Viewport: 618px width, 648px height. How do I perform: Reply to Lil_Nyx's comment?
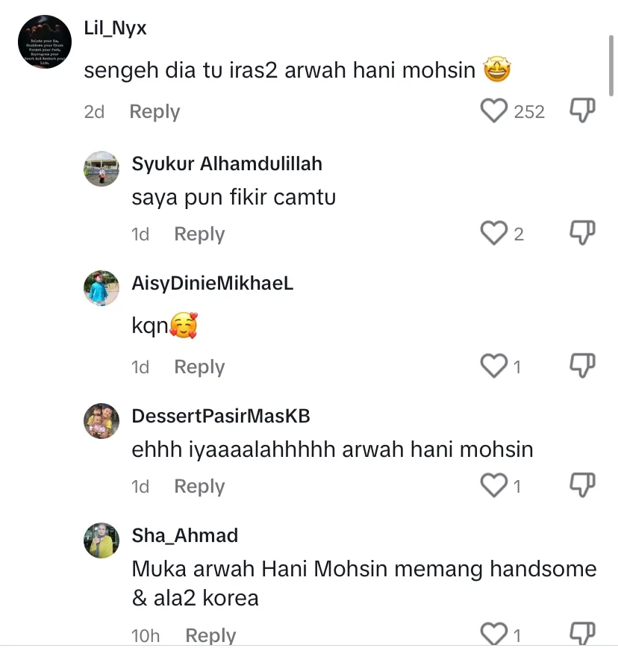pos(154,112)
